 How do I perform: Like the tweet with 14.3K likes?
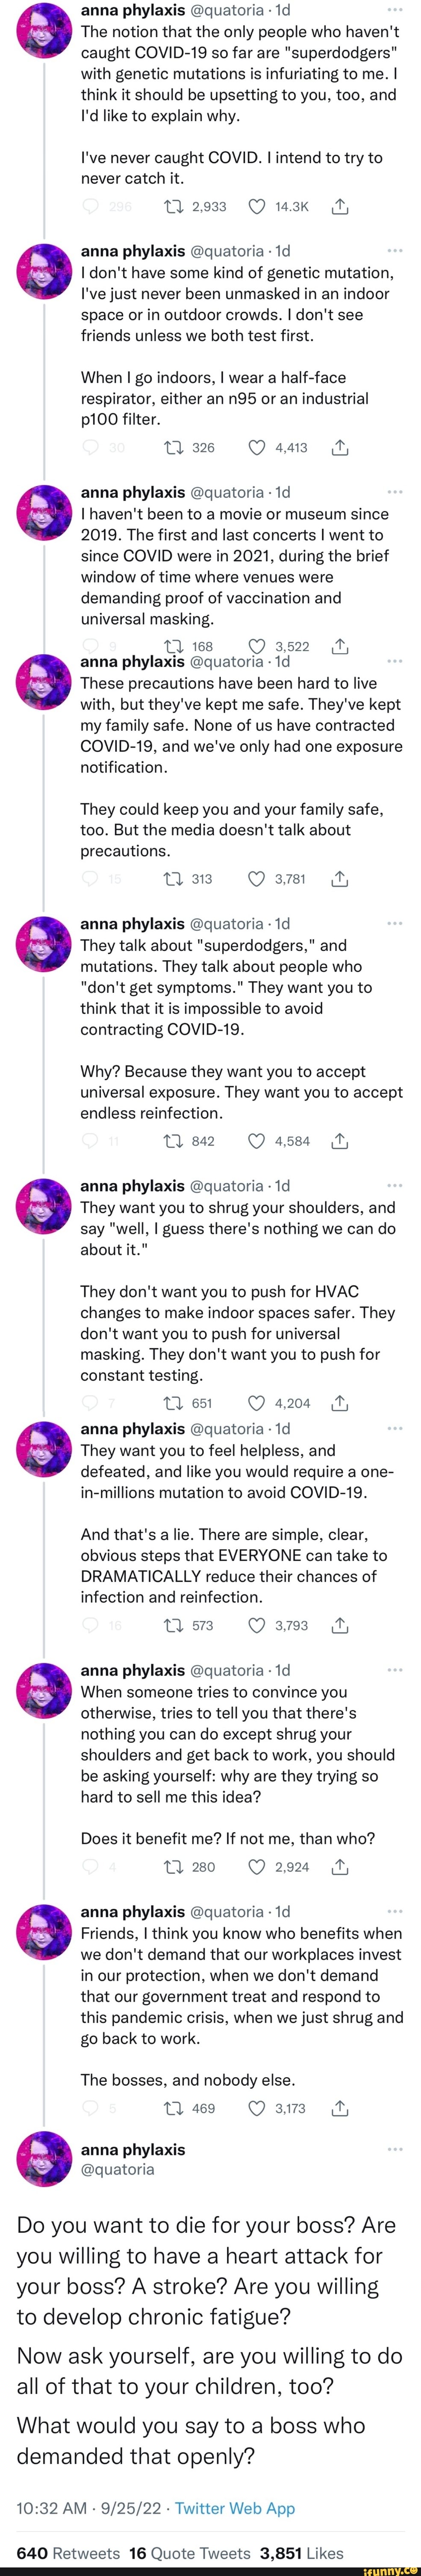[x=256, y=207]
